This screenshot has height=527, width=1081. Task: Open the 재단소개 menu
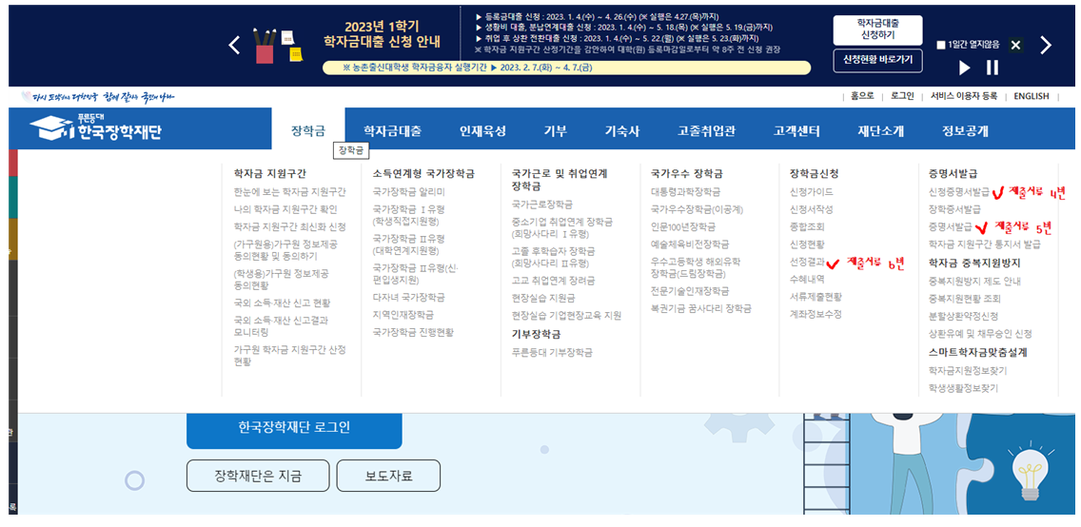point(880,131)
